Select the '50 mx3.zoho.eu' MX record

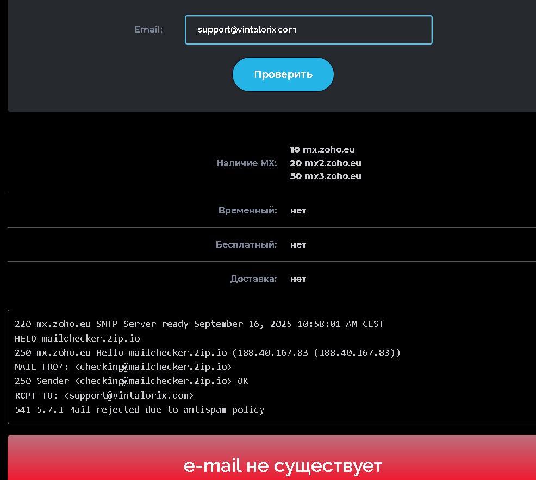point(326,176)
